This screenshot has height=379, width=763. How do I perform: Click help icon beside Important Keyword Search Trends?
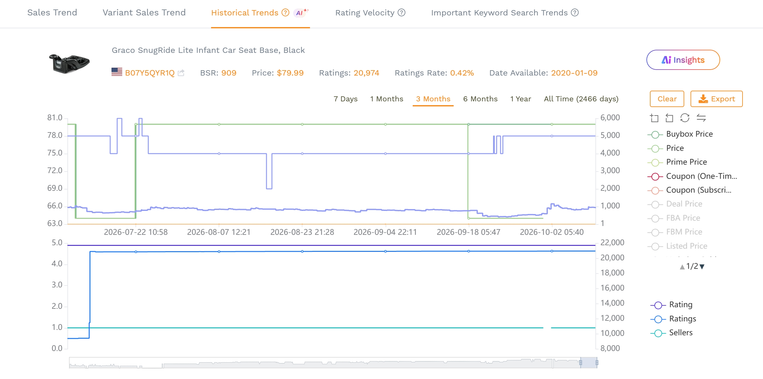[x=575, y=13]
